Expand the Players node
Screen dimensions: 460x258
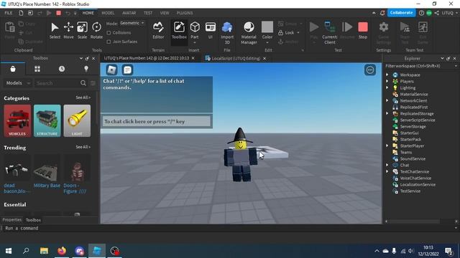[387, 81]
